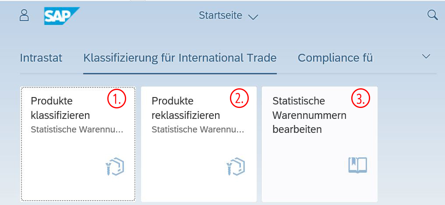
Task: Switch to the Intrastat tab
Action: pos(41,58)
